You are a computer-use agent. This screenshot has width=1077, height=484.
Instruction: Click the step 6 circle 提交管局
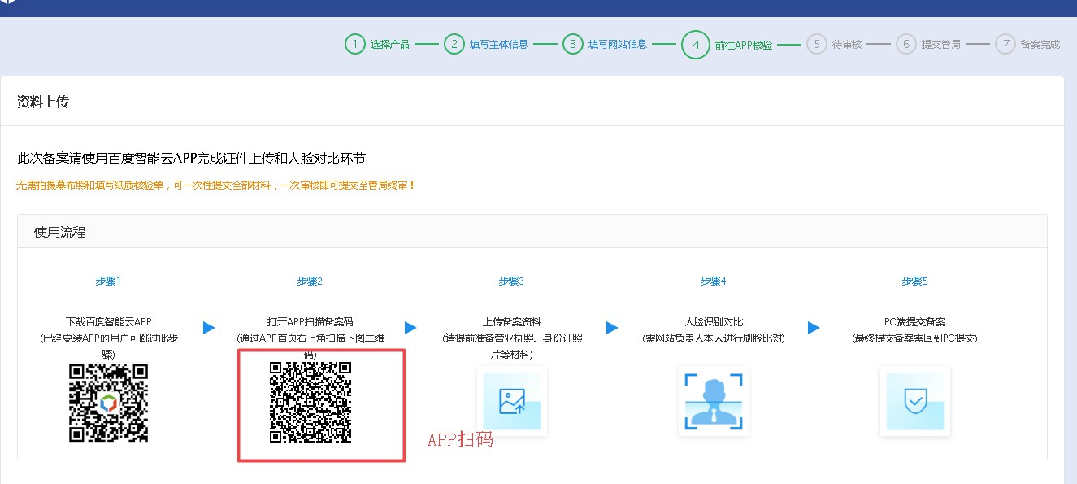pos(906,44)
